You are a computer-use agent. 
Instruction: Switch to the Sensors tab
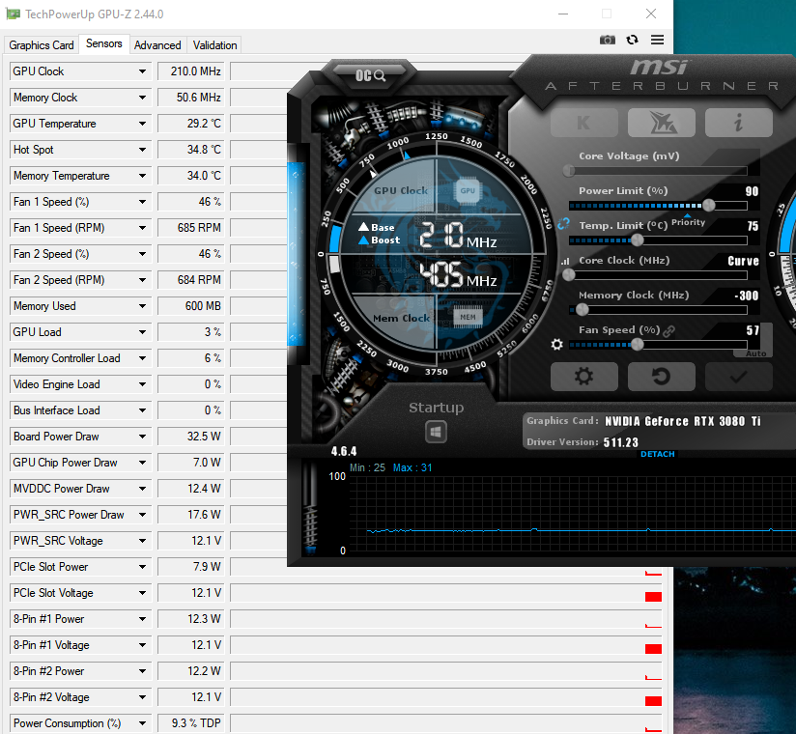pyautogui.click(x=104, y=43)
